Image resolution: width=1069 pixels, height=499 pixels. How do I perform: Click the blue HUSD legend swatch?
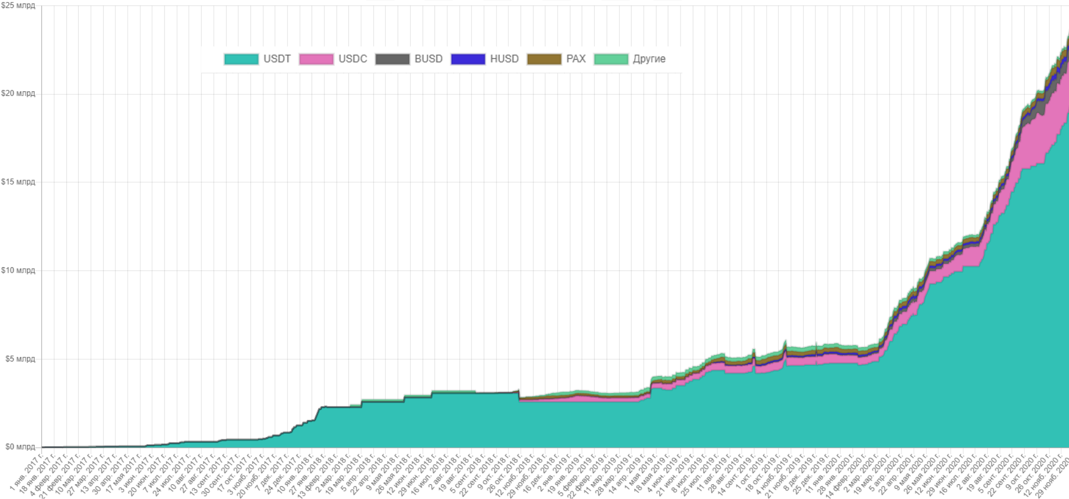[468, 59]
